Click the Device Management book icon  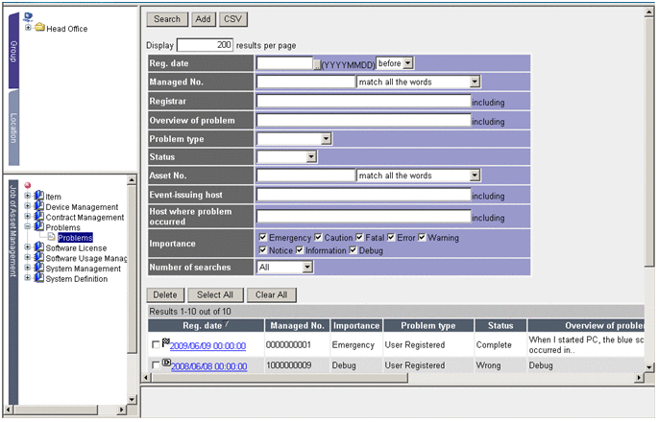(x=38, y=207)
